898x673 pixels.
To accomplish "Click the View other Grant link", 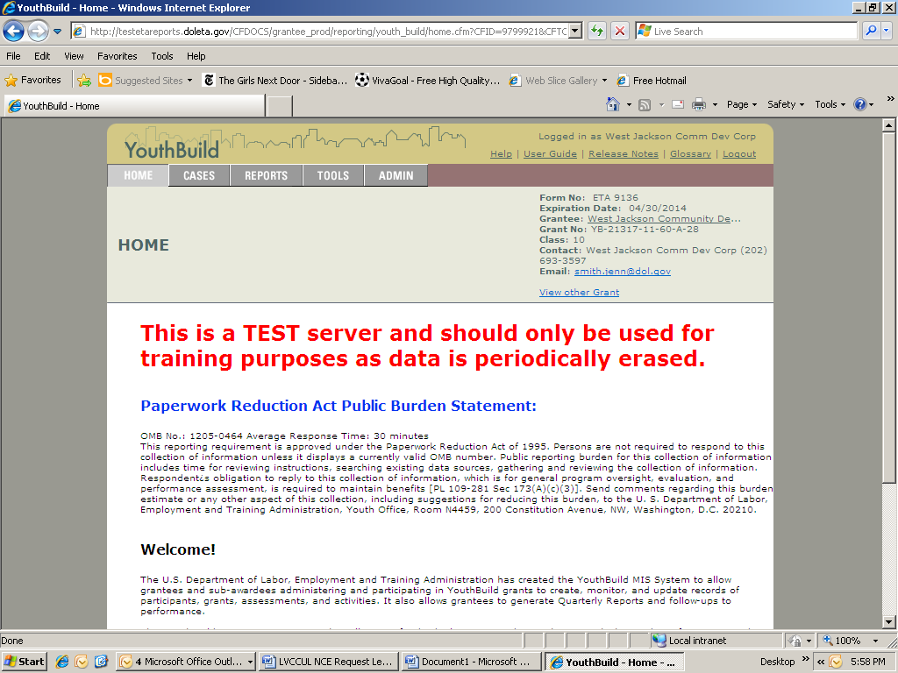I will [579, 293].
